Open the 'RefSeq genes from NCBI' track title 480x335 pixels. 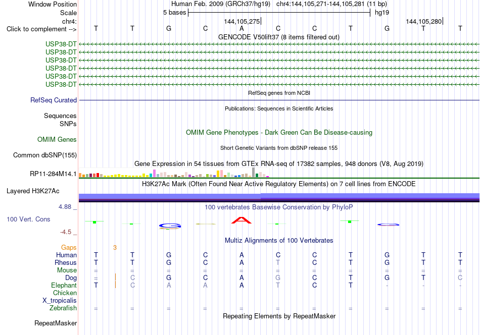click(x=279, y=93)
